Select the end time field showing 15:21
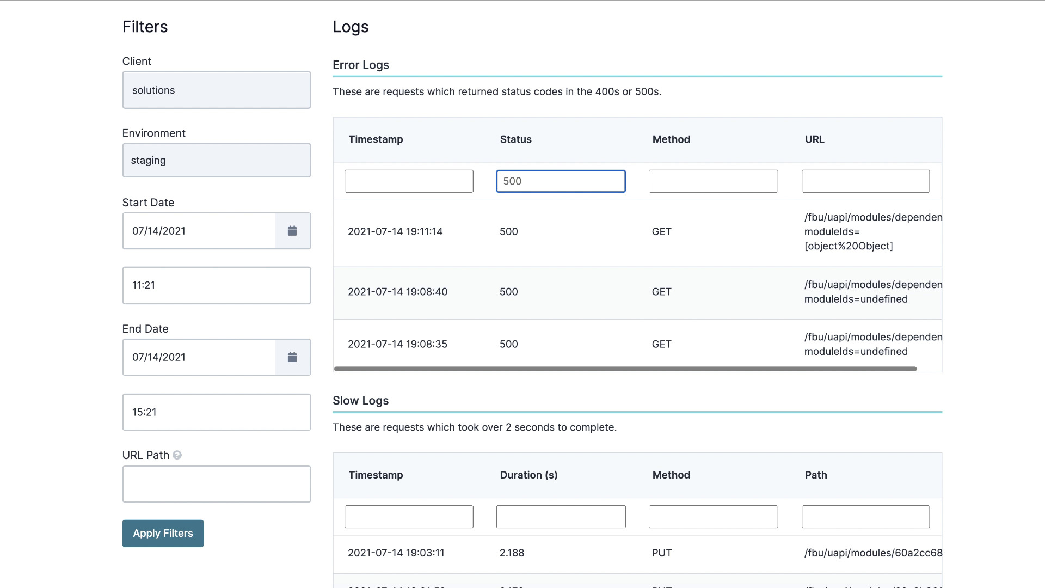This screenshot has height=588, width=1045. 216,412
